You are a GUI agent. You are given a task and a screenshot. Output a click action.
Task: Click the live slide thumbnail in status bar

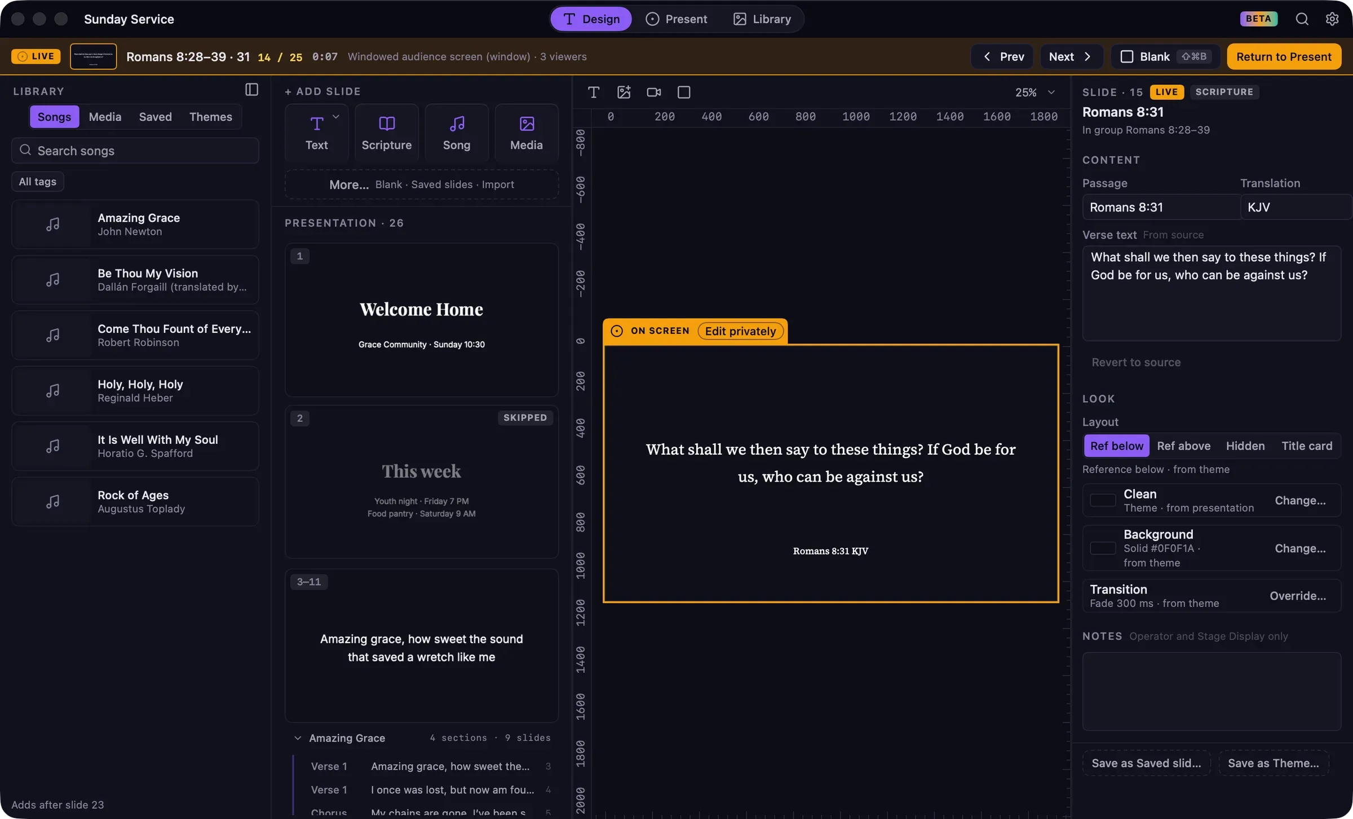(x=94, y=56)
